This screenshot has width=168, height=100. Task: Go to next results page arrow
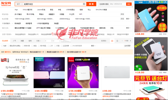tap(130, 41)
